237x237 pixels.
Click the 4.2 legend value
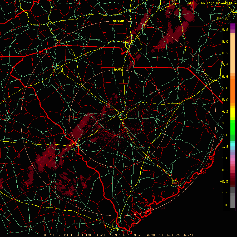coord(225,112)
